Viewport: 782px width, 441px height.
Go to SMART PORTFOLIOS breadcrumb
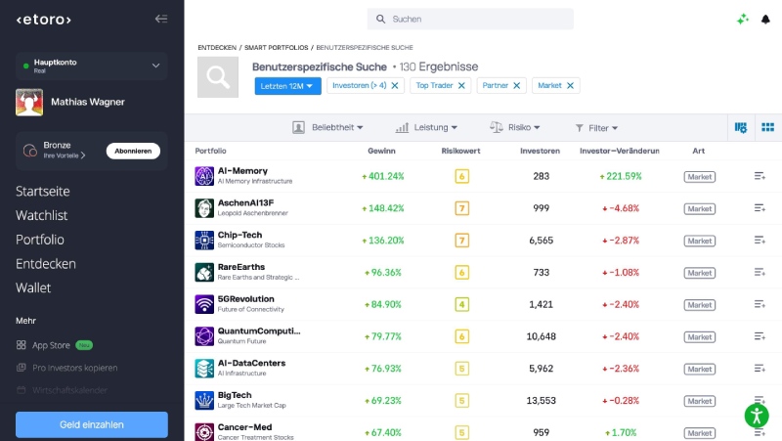click(277, 47)
